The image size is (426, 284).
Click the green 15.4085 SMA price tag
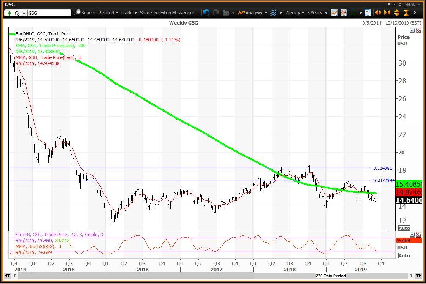[409, 184]
